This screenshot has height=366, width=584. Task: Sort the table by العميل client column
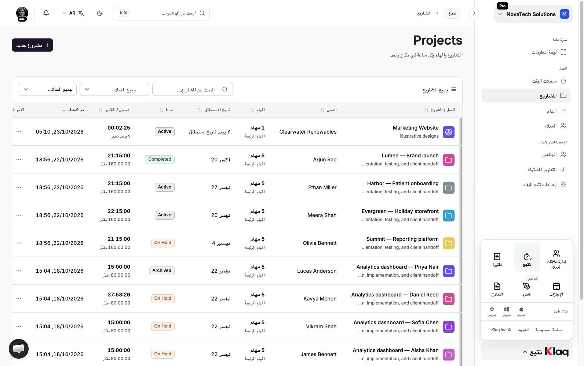pos(328,110)
